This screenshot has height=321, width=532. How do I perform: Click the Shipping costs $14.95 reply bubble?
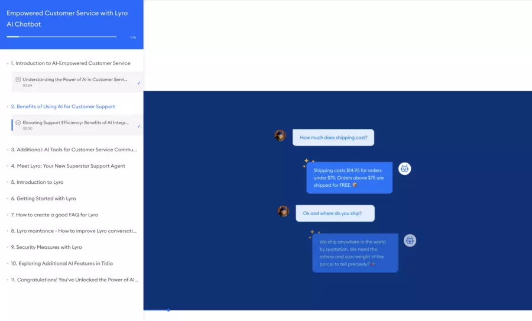[x=349, y=178]
